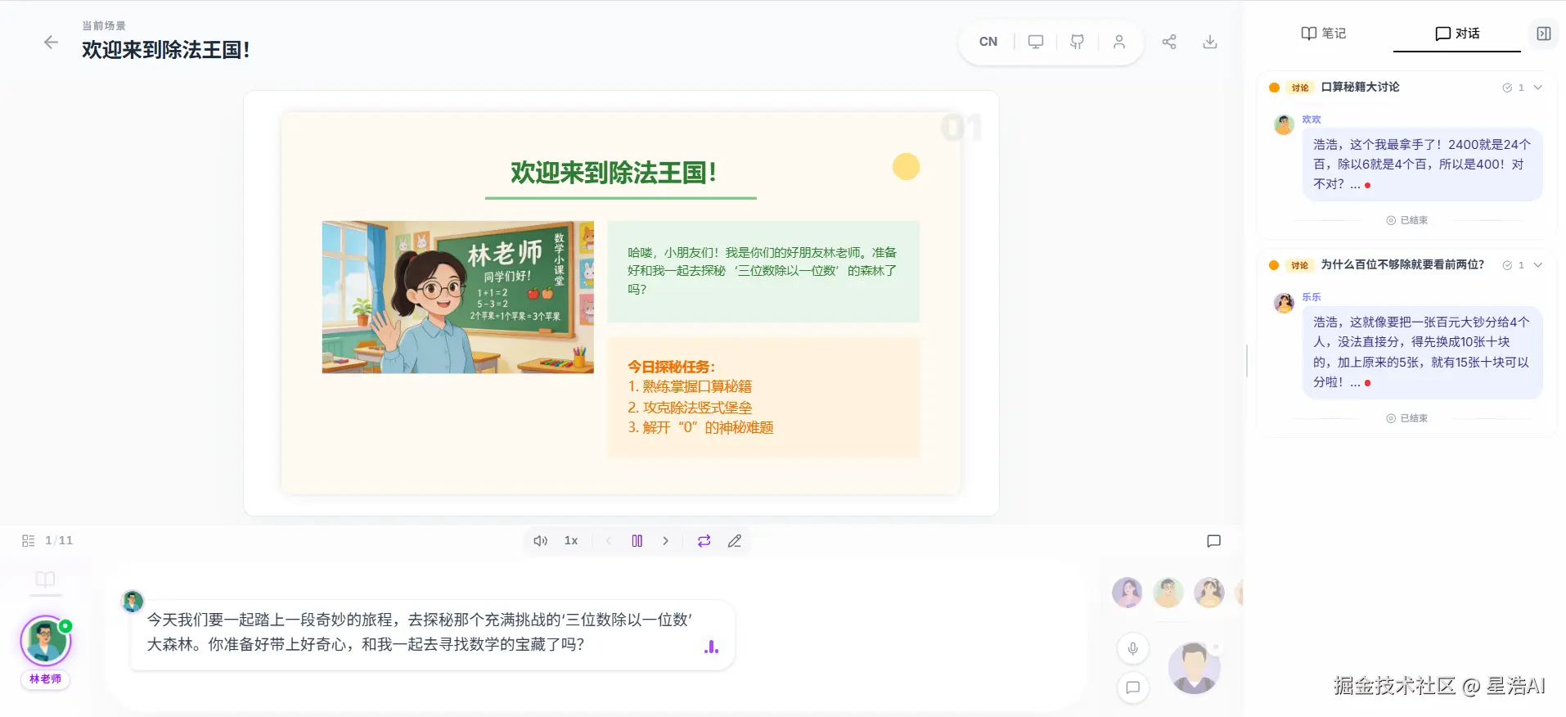The width and height of the screenshot is (1566, 717).
Task: Open the slide outline list icon
Action: click(x=28, y=541)
